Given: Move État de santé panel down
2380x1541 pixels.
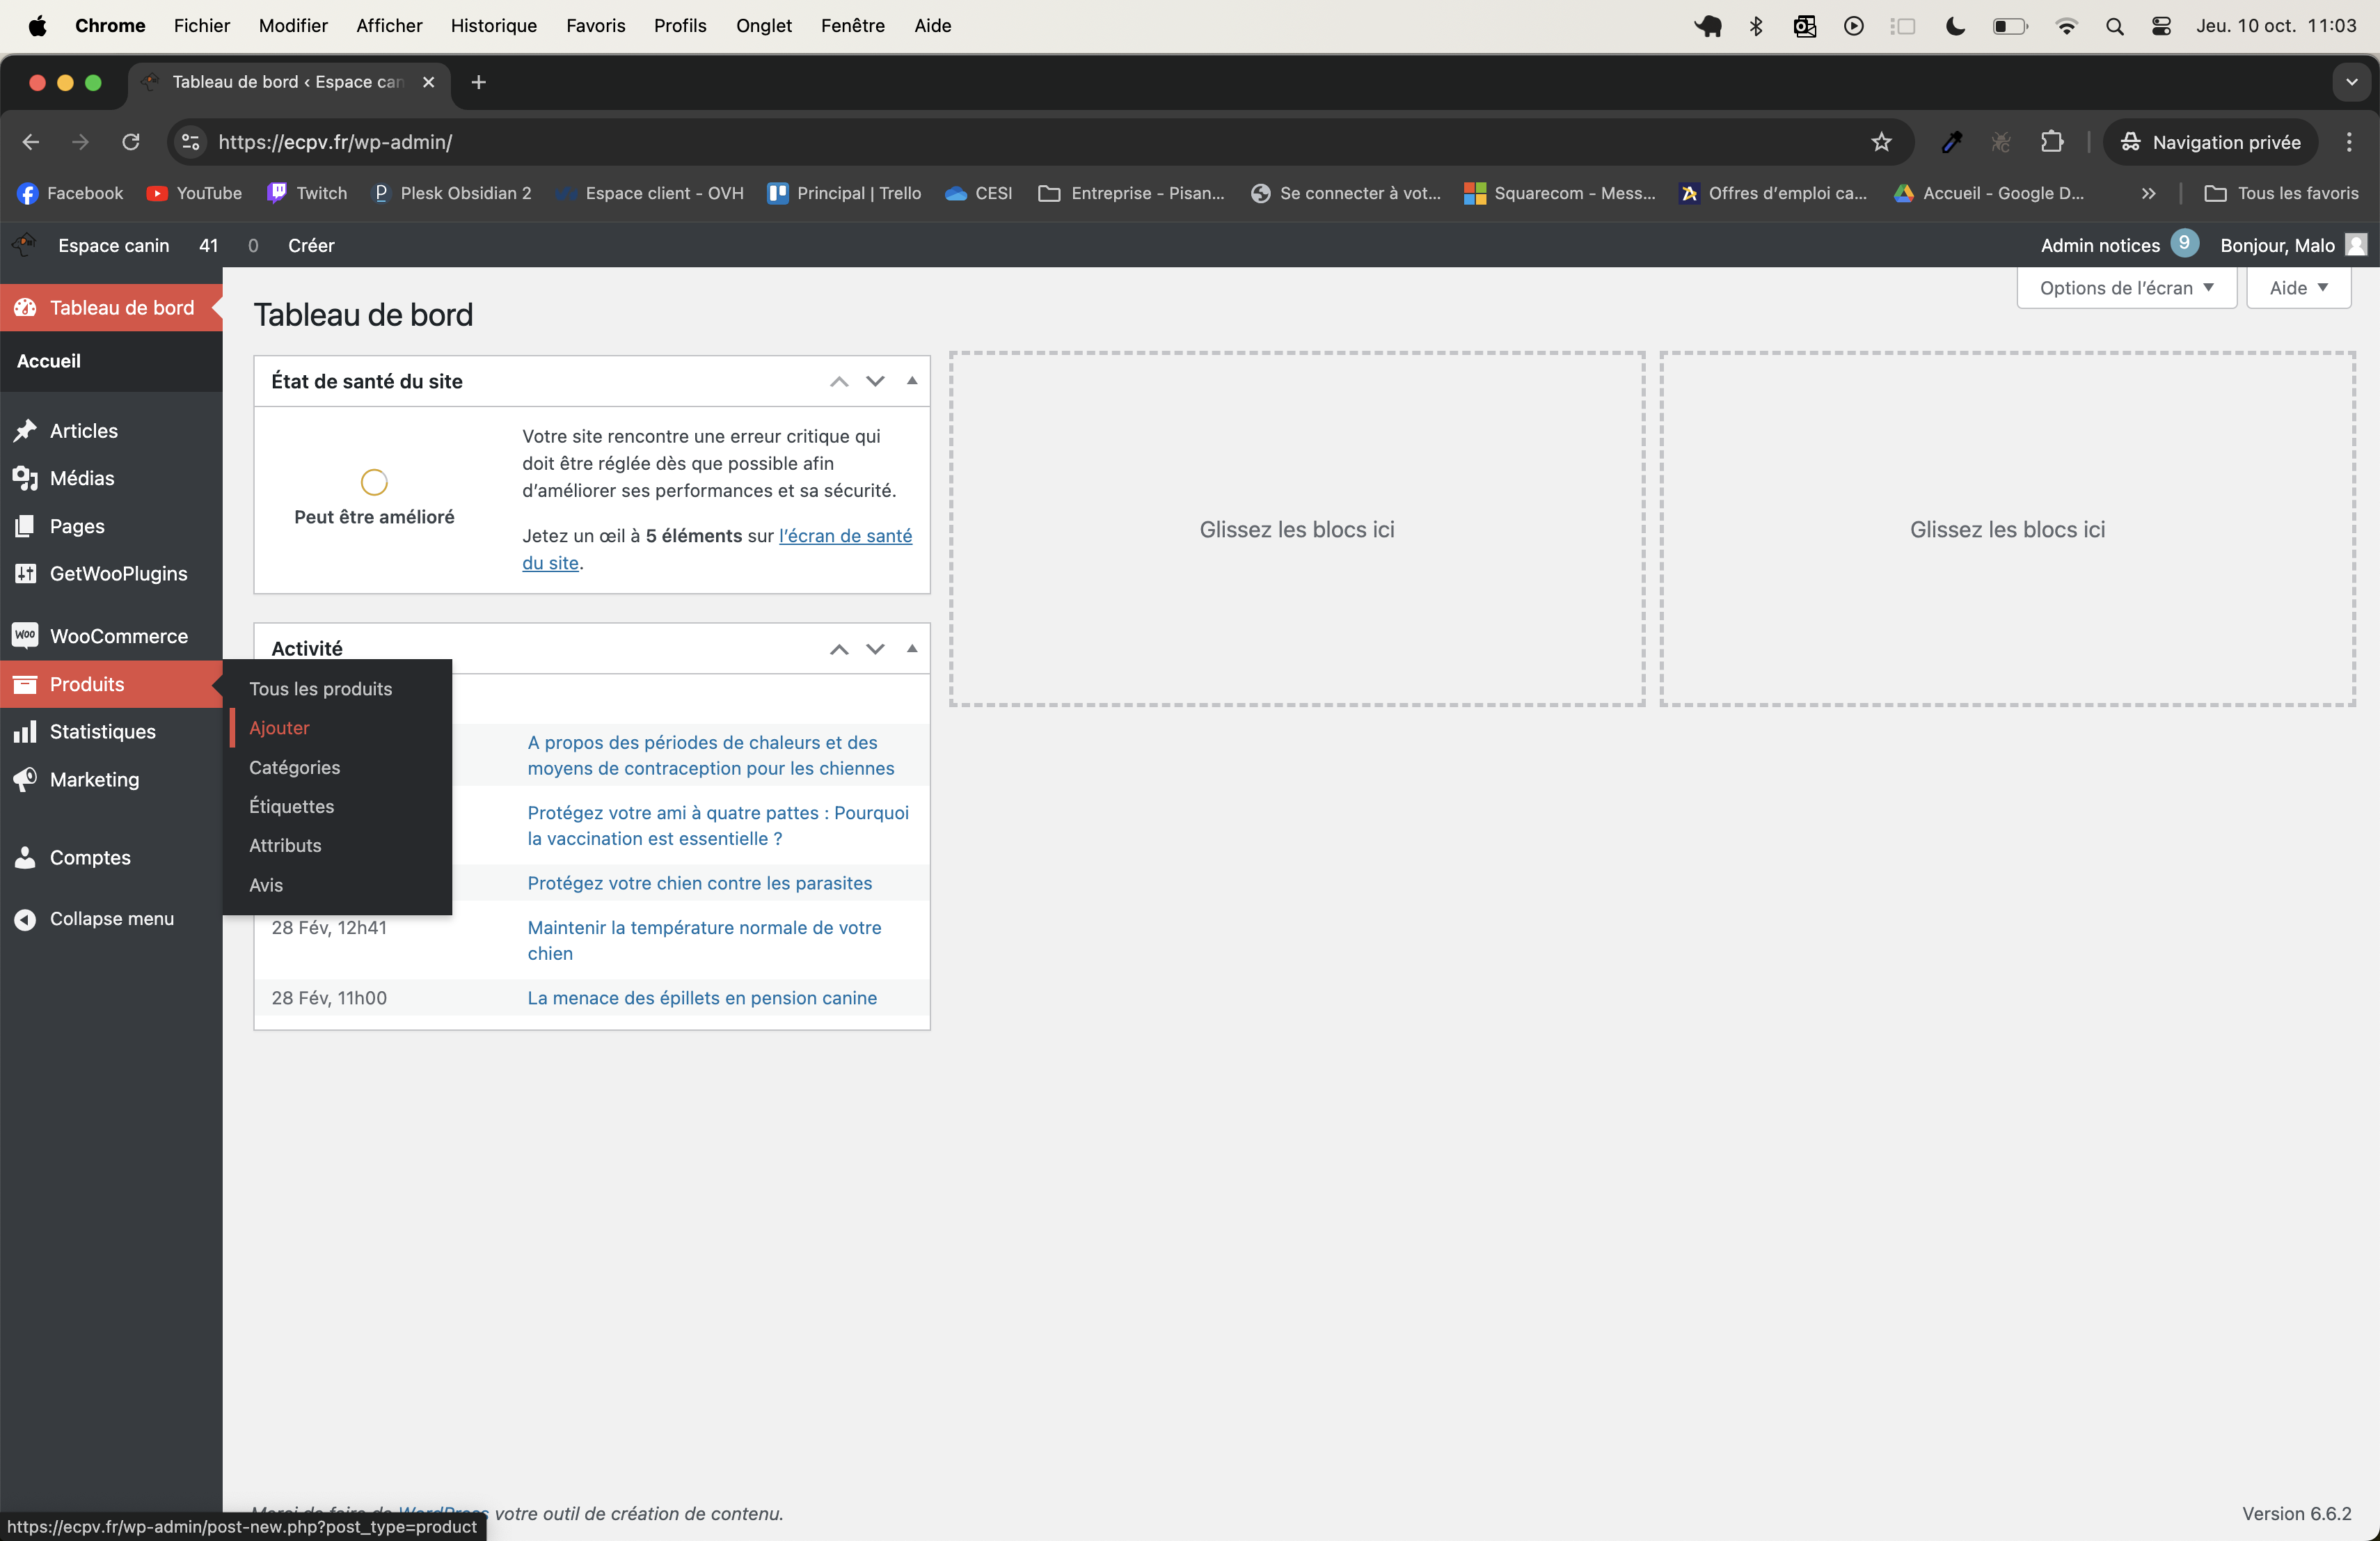Looking at the screenshot, I should pos(875,381).
